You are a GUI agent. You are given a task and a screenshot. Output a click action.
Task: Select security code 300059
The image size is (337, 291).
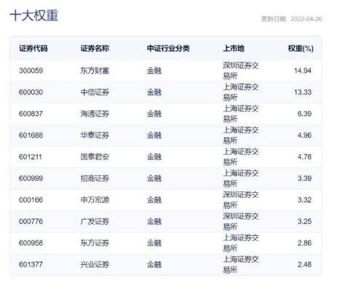(x=31, y=71)
